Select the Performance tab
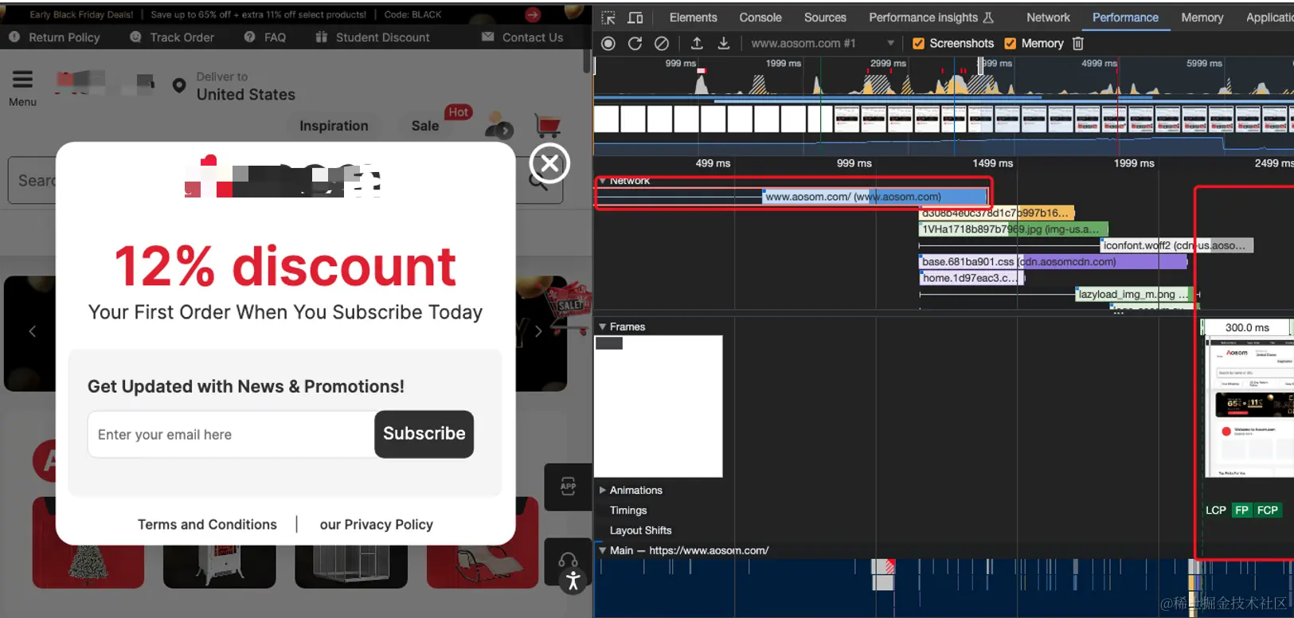This screenshot has height=618, width=1294. point(1125,18)
